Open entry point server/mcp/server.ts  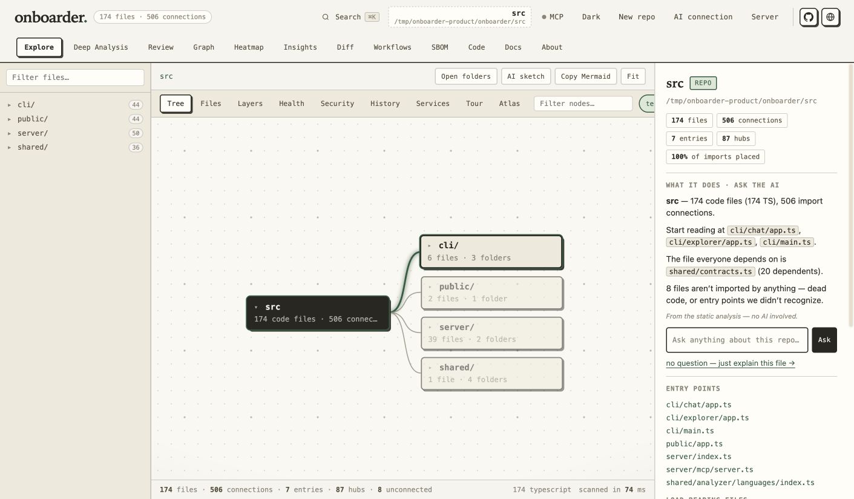click(x=709, y=470)
